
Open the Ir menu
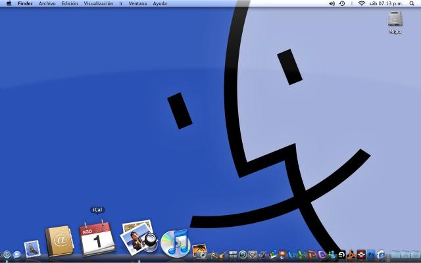coord(121,3)
